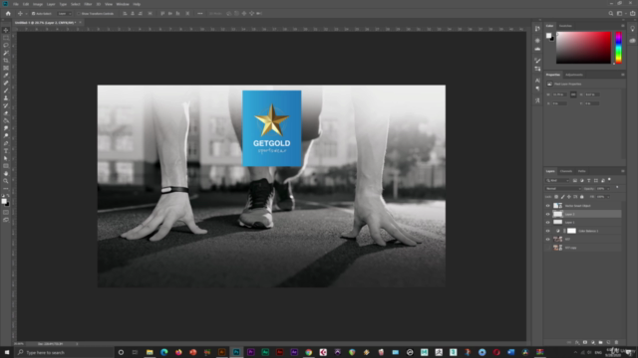638x358 pixels.
Task: Click lock transparent pixels icon
Action: 556,197
